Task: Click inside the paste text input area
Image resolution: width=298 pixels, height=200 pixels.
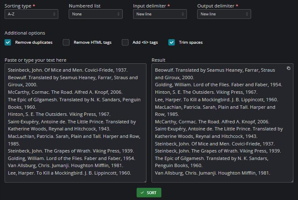Action: point(75,123)
